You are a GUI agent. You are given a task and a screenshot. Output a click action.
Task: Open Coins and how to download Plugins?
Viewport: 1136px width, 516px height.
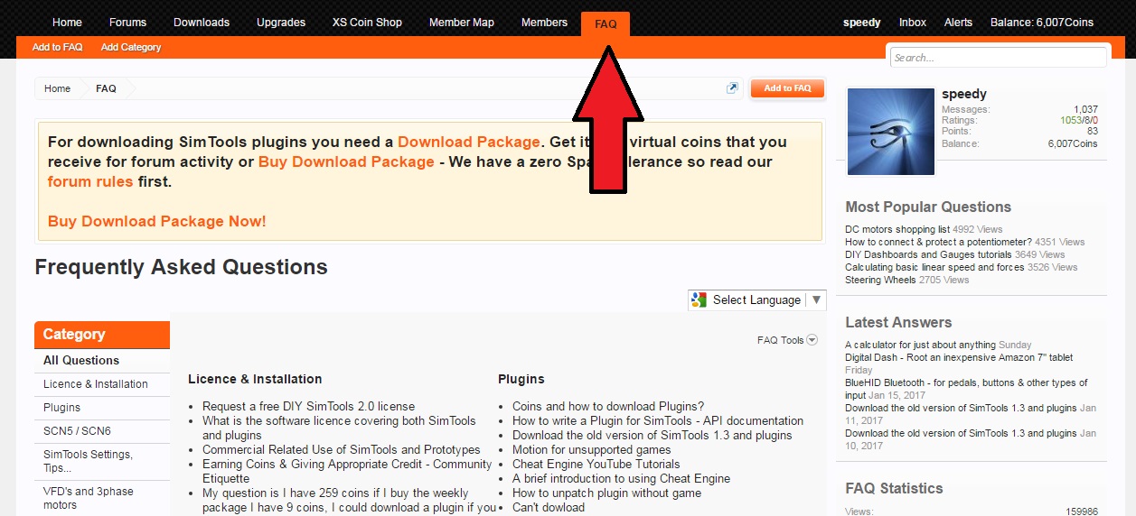pos(608,406)
